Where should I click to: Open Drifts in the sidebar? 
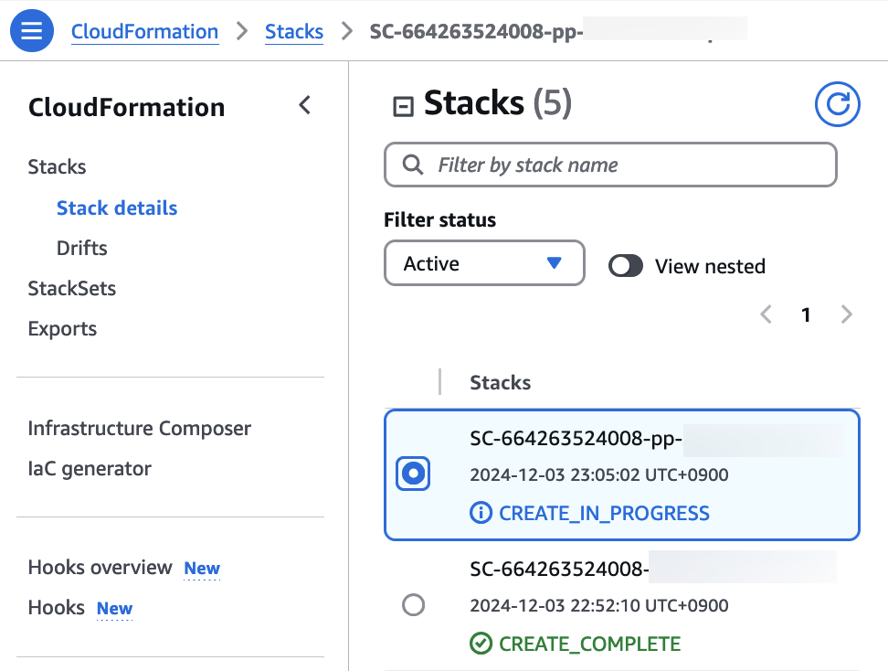[82, 249]
